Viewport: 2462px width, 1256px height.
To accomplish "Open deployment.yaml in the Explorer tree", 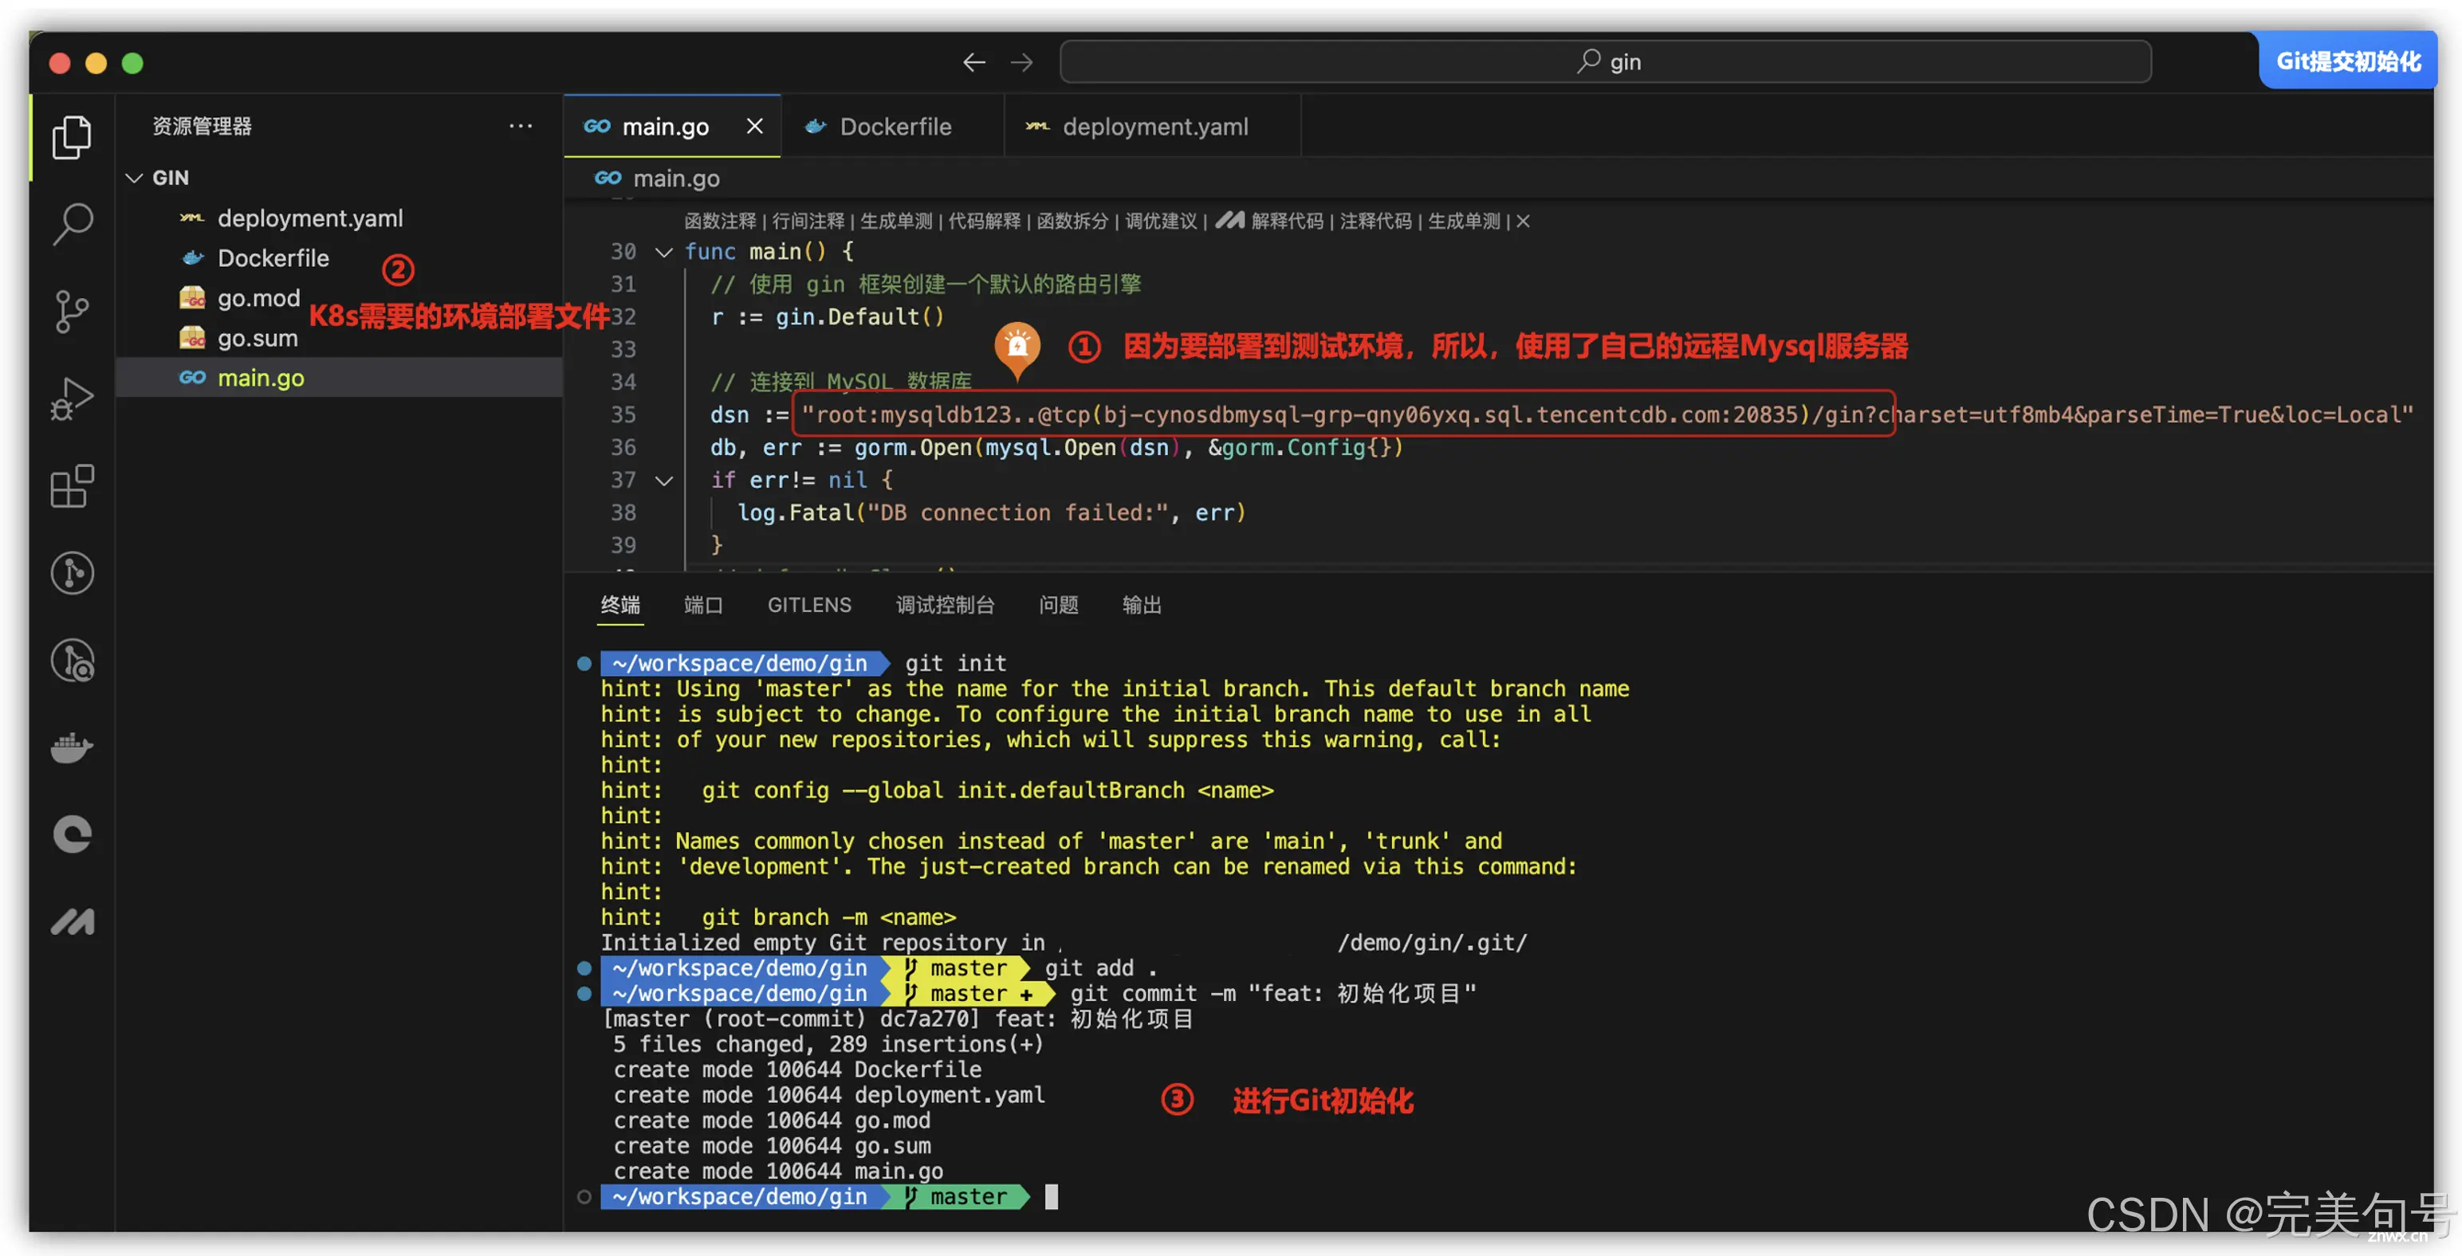I will point(338,218).
